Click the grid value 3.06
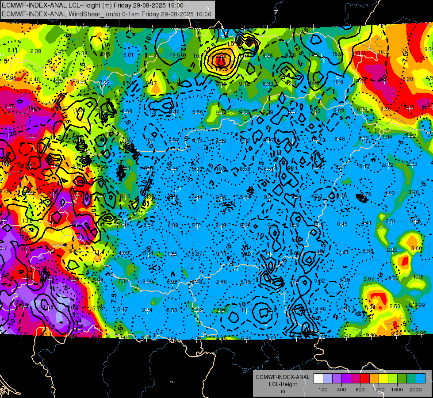This screenshot has width=433, height=398. (416, 249)
